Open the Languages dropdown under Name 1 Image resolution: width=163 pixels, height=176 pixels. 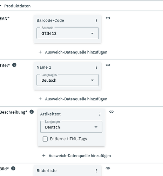pyautogui.click(x=68, y=80)
